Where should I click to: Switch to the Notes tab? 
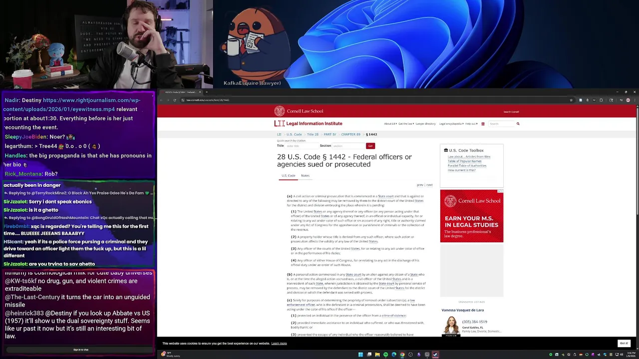[x=305, y=176]
